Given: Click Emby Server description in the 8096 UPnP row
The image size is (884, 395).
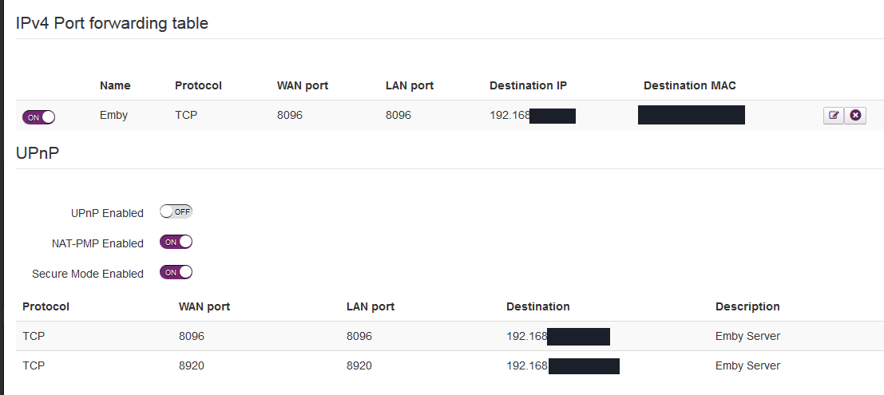Looking at the screenshot, I should click(x=747, y=336).
